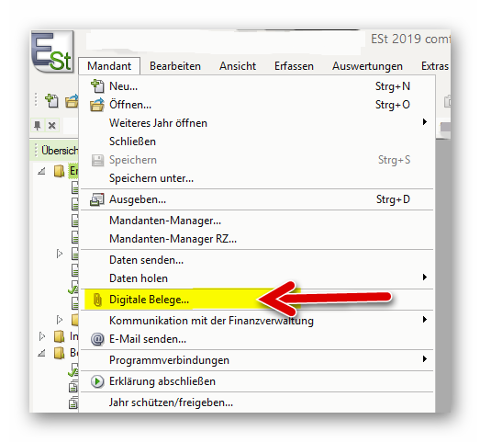Screen dimensions: 480x442
Task: Close the overview panel with X icon
Action: [x=52, y=125]
